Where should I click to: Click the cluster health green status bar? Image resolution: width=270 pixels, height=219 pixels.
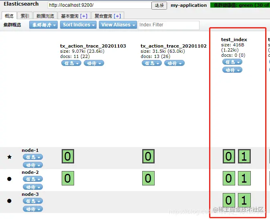click(x=240, y=5)
